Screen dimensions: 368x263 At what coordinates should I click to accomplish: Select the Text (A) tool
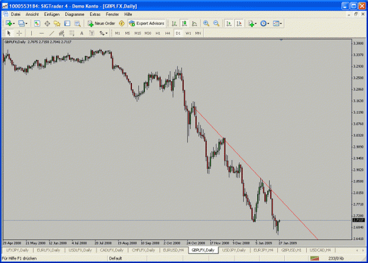pos(82,34)
